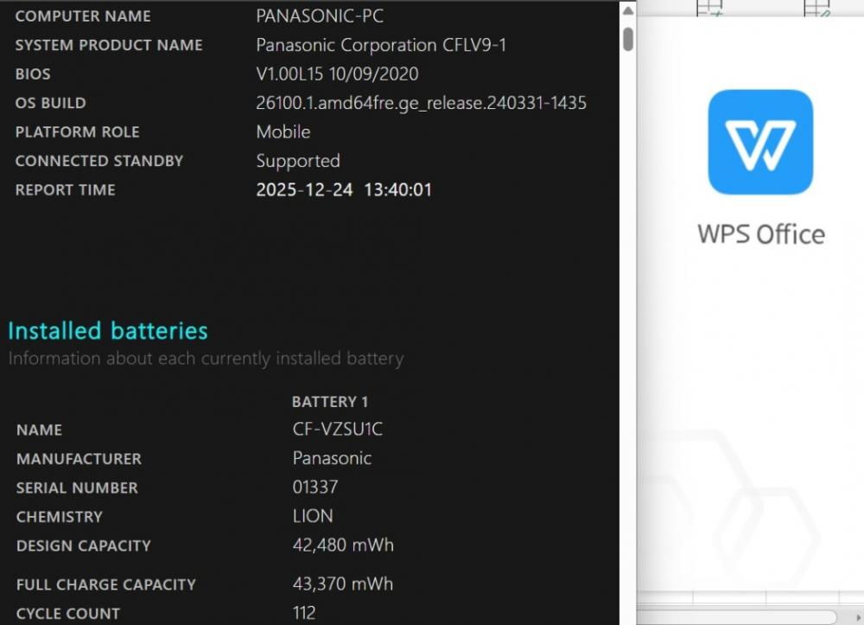
Task: Click 'Information about each currently installed battery'
Action: coord(206,359)
